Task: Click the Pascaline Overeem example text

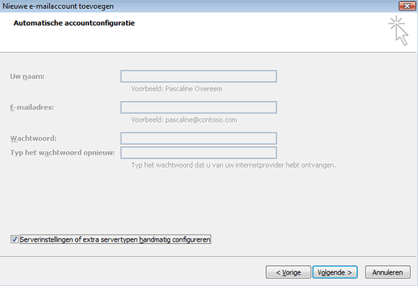Action: 177,88
